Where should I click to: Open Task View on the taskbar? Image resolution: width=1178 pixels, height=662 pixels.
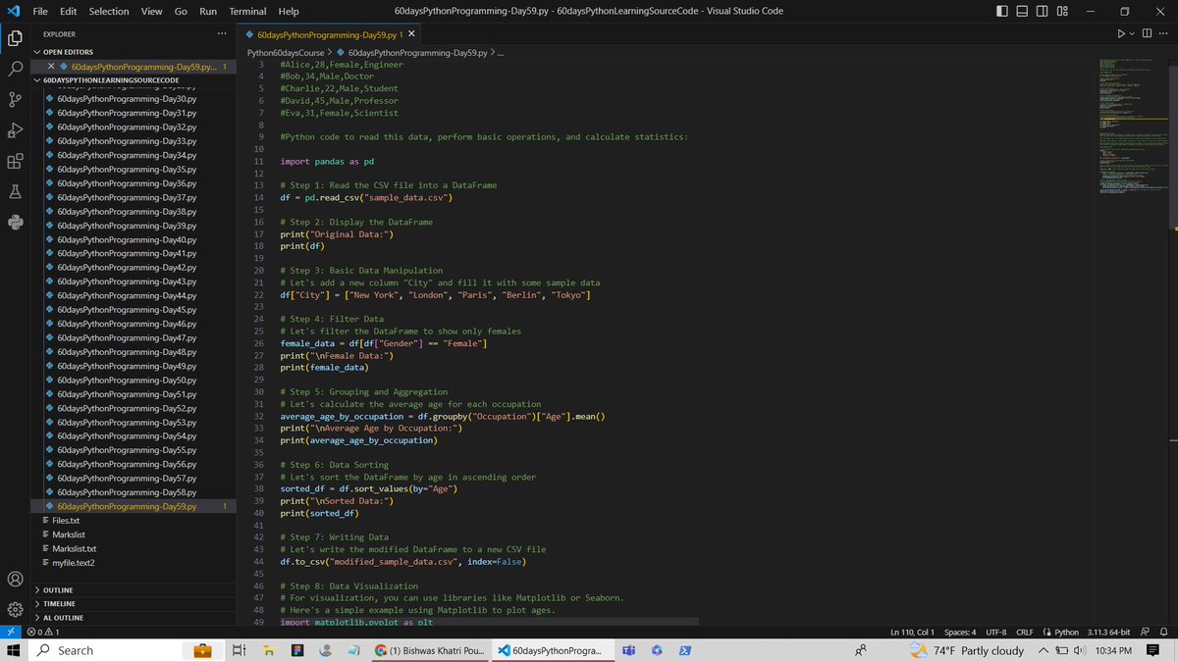[237, 650]
